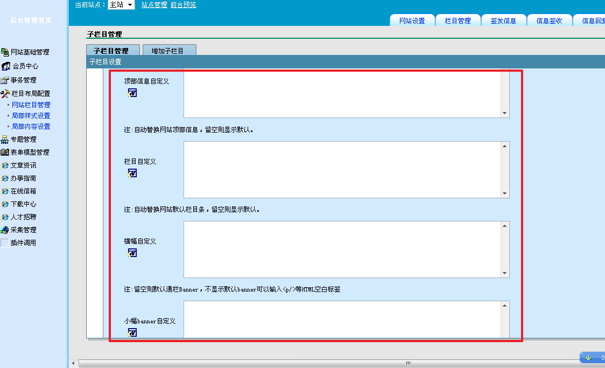This screenshot has width=605, height=368.
Task: Click down arrow of 栏目自定义 textarea scrollbar
Action: pyautogui.click(x=505, y=193)
